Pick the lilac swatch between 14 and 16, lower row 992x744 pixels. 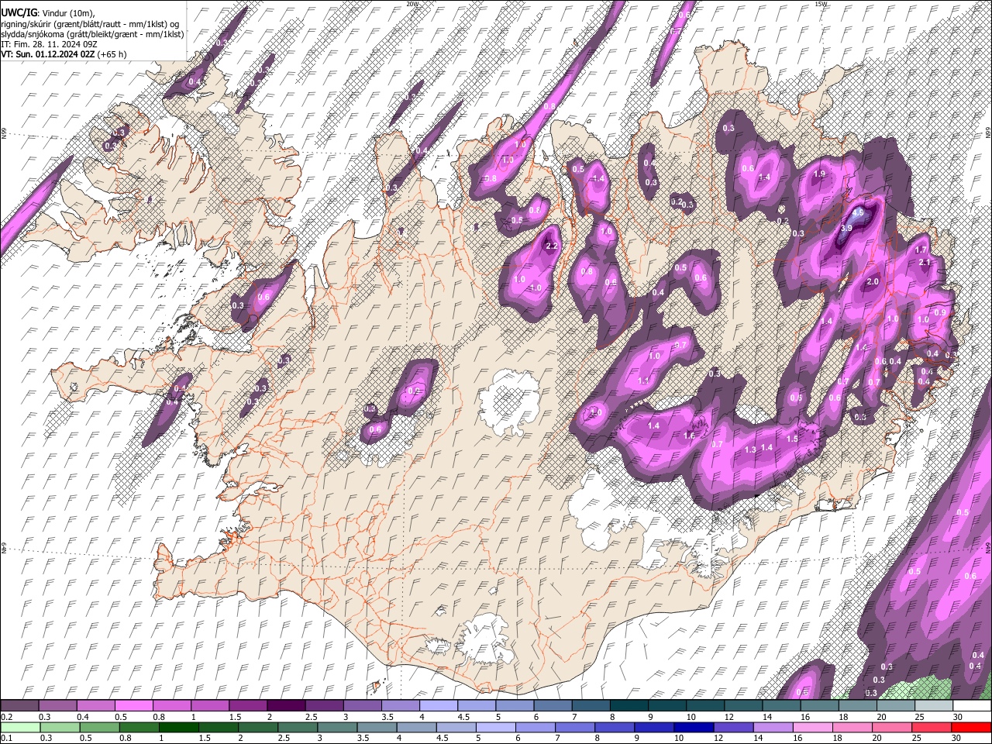(x=773, y=727)
